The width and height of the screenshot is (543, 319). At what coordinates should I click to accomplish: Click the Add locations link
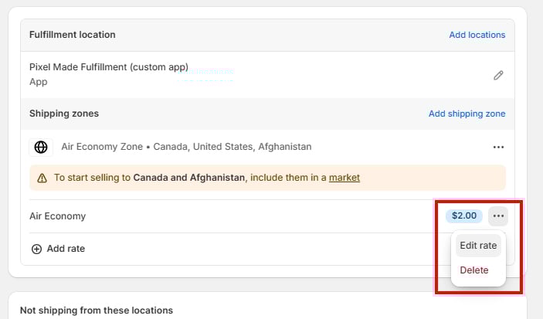(477, 35)
